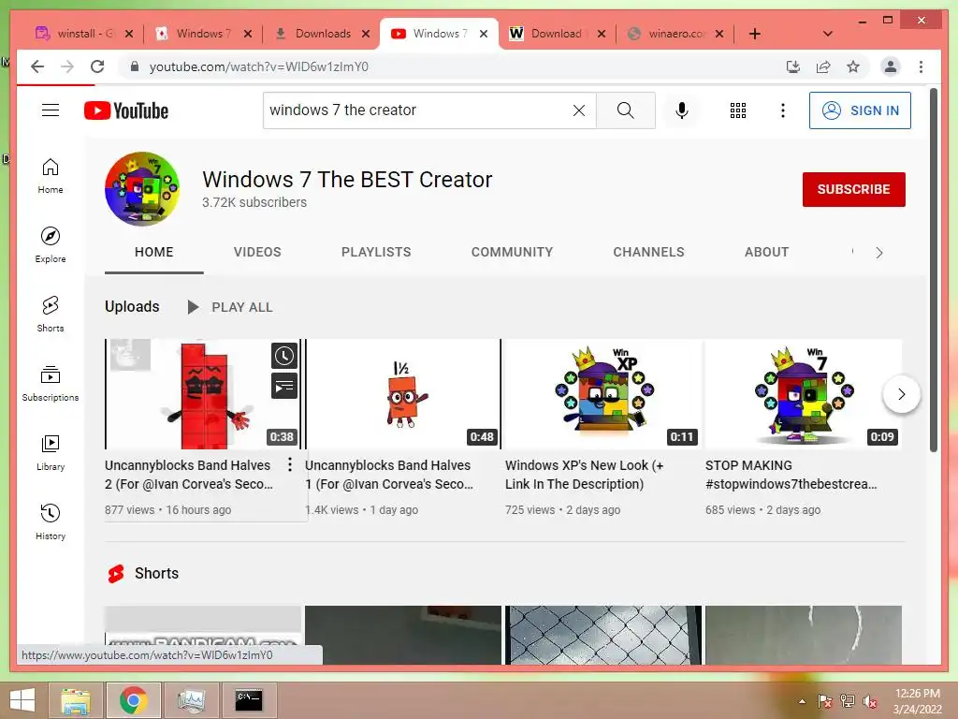This screenshot has width=958, height=719.
Task: Open Shorts in the left sidebar
Action: click(x=51, y=314)
